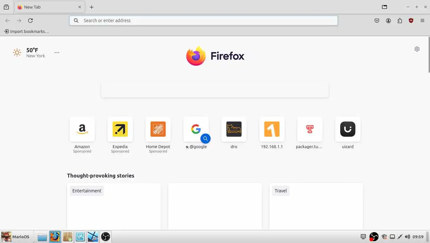
Task: Open the weather options three-dot menu
Action: pos(57,53)
